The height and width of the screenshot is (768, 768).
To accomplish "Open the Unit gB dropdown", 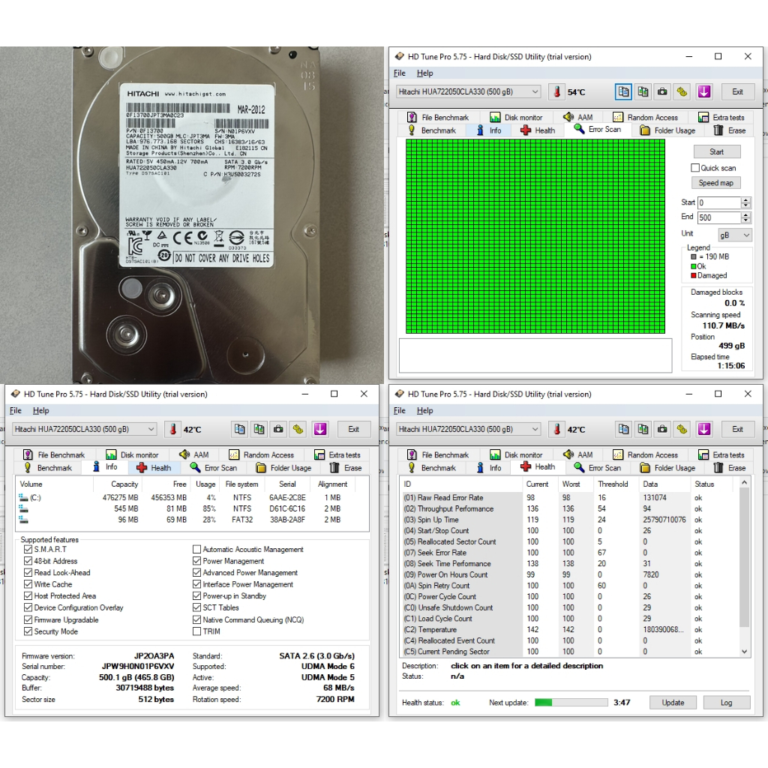I will (734, 235).
